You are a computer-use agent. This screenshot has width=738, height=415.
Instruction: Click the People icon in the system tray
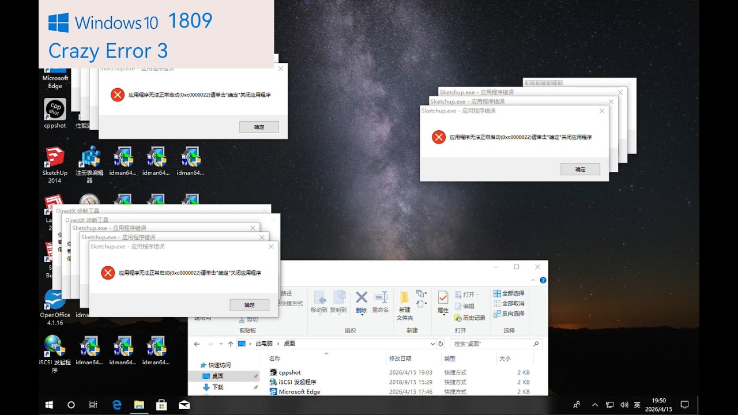[x=577, y=405]
